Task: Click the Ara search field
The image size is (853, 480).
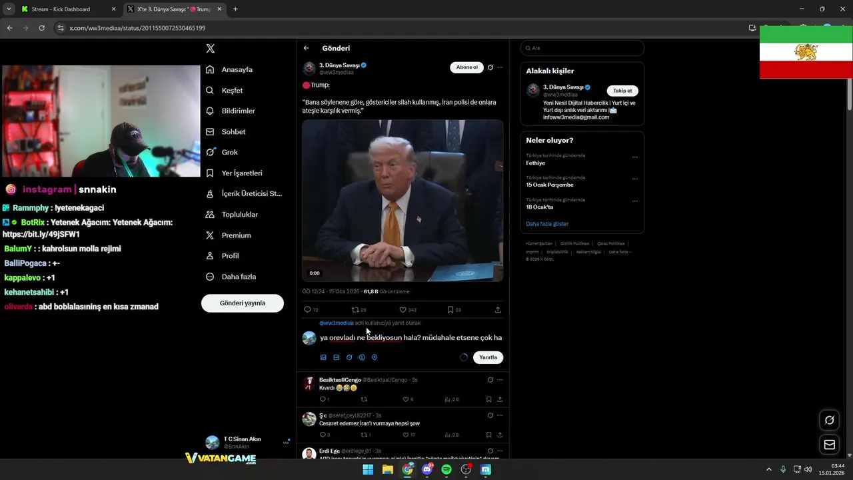Action: click(582, 48)
